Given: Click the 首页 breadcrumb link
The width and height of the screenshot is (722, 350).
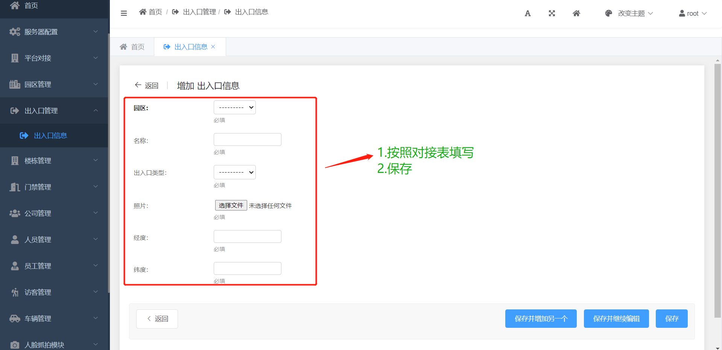Looking at the screenshot, I should 151,12.
